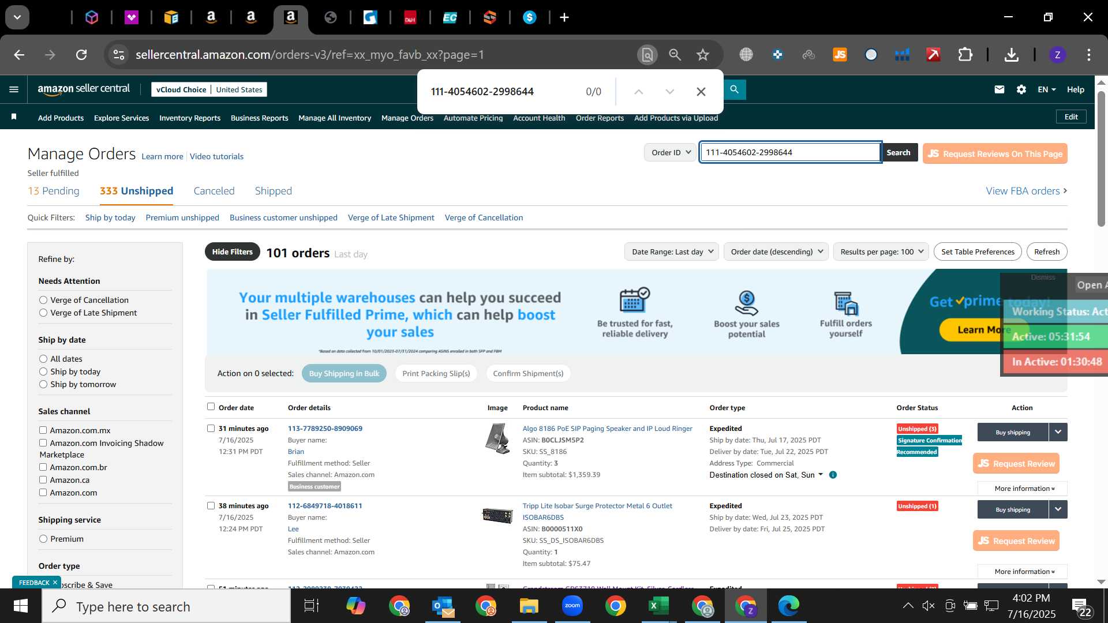Go to previous find result

coord(638,92)
